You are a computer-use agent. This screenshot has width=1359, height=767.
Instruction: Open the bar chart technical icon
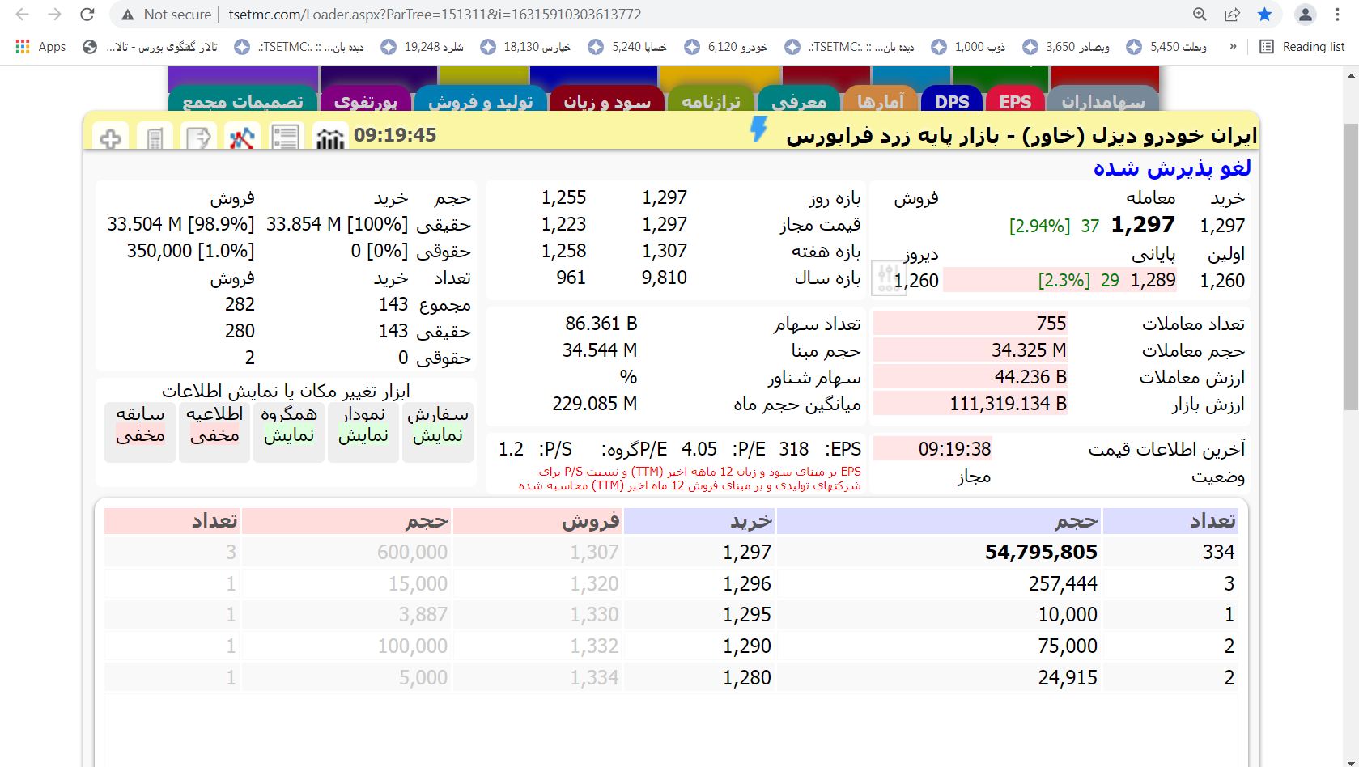329,138
